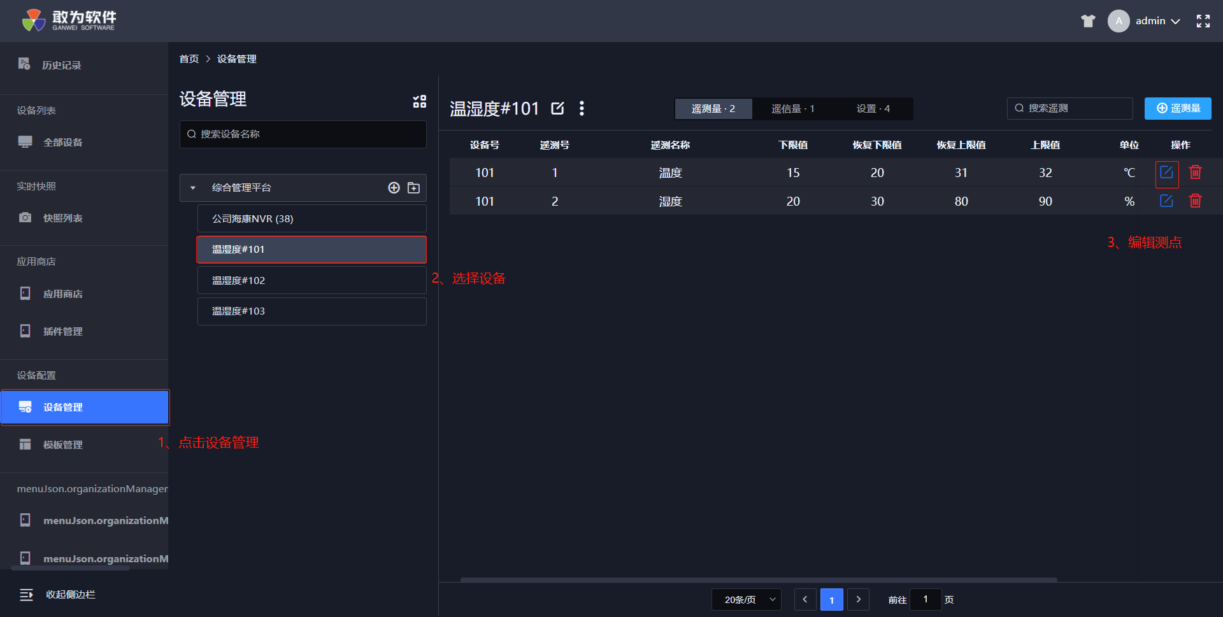The image size is (1223, 617).
Task: Click the 温度 name cell
Action: pos(670,173)
